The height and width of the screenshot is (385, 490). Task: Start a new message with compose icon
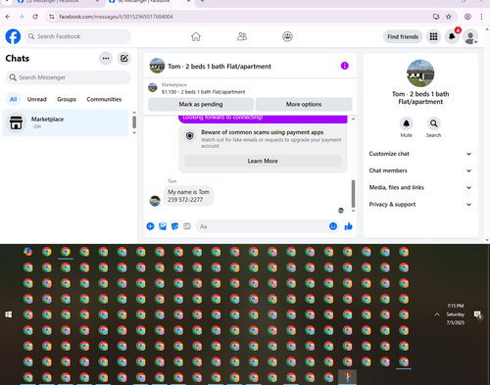click(x=124, y=59)
